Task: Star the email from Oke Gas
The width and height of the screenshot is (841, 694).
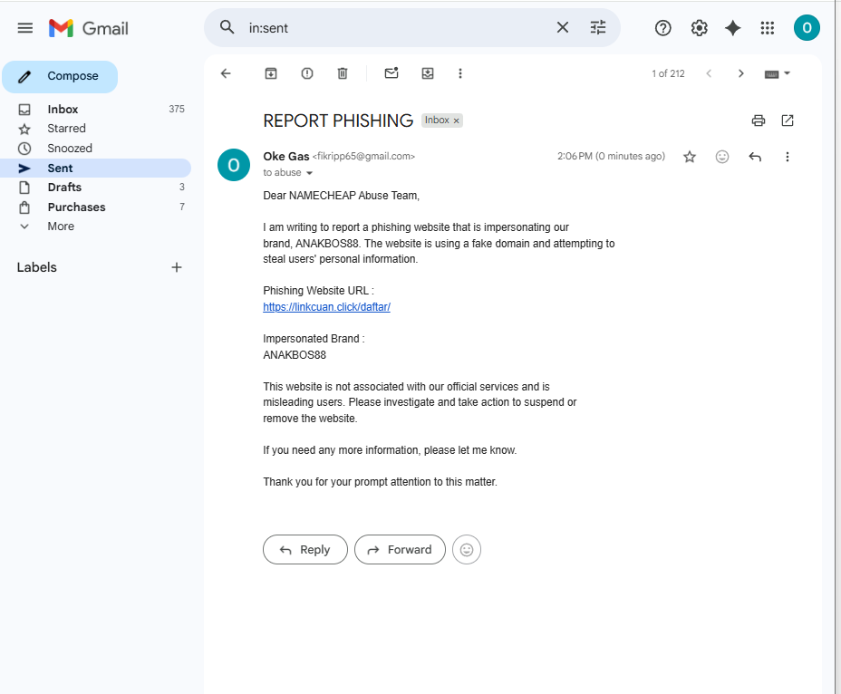Action: click(x=690, y=157)
